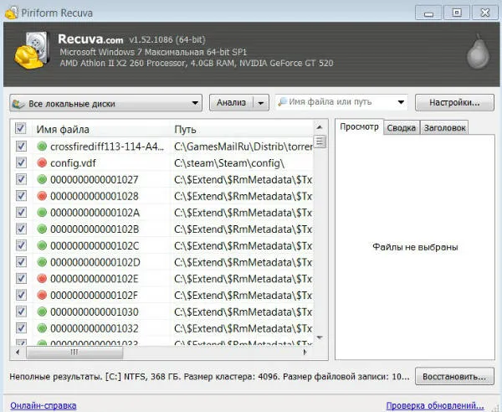Click the vertical scrollbar down arrow
502x412 pixels.
coord(320,337)
